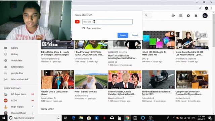215x121 pixels.
Task: Open Chrome's three-dot menu
Action: click(212, 8)
